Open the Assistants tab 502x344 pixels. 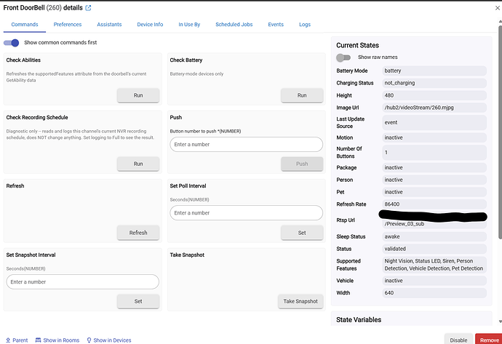click(x=109, y=24)
